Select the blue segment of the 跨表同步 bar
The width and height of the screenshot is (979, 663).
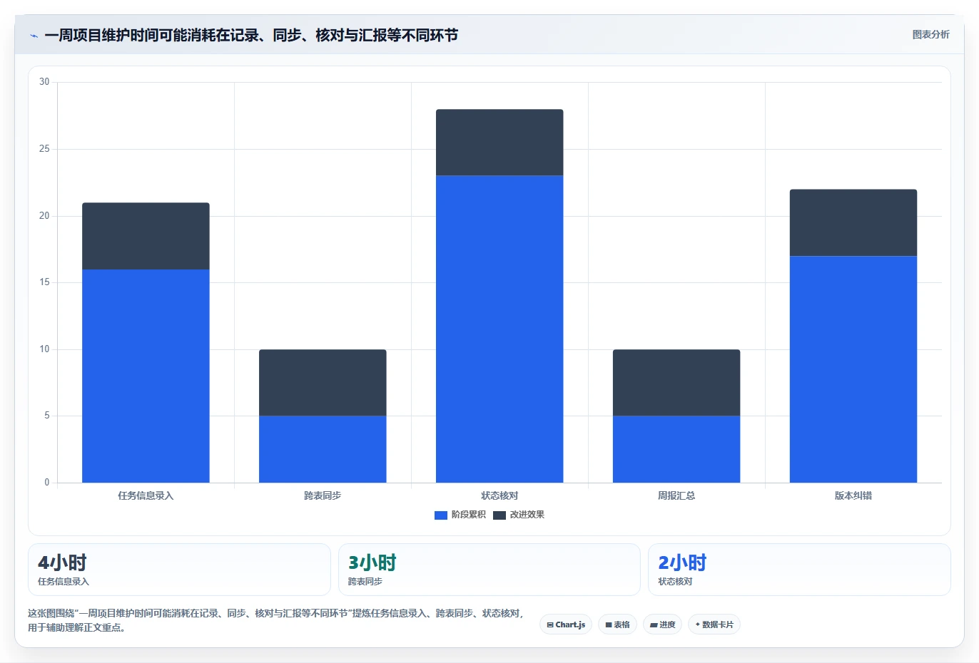pos(323,449)
